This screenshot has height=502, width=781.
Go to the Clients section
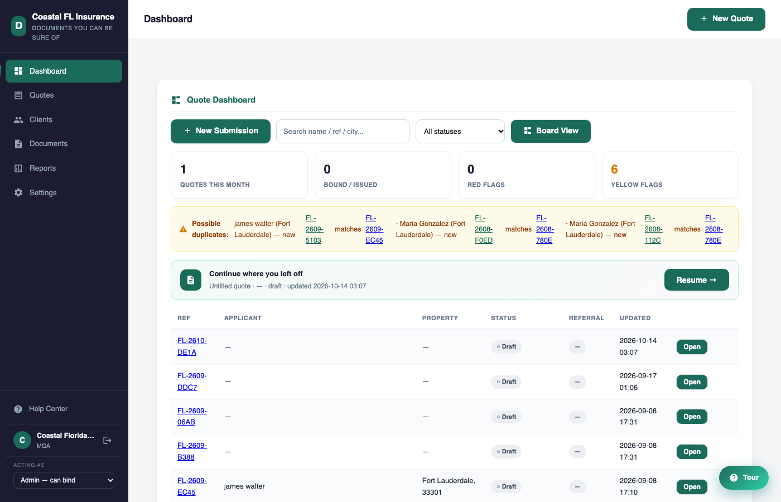click(64, 120)
